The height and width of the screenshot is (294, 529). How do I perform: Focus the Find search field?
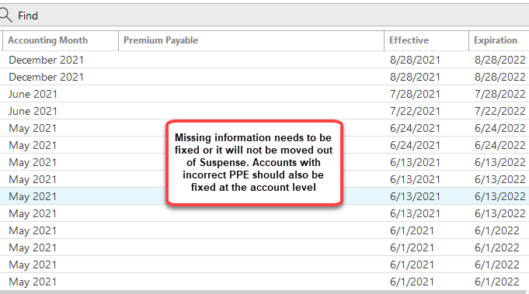coord(264,16)
